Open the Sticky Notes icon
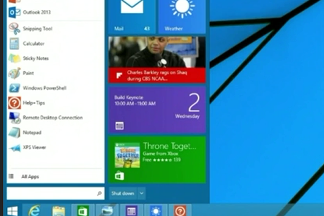 (x=15, y=58)
